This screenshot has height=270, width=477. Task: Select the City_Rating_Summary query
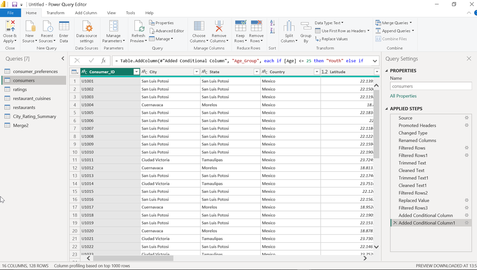(34, 117)
